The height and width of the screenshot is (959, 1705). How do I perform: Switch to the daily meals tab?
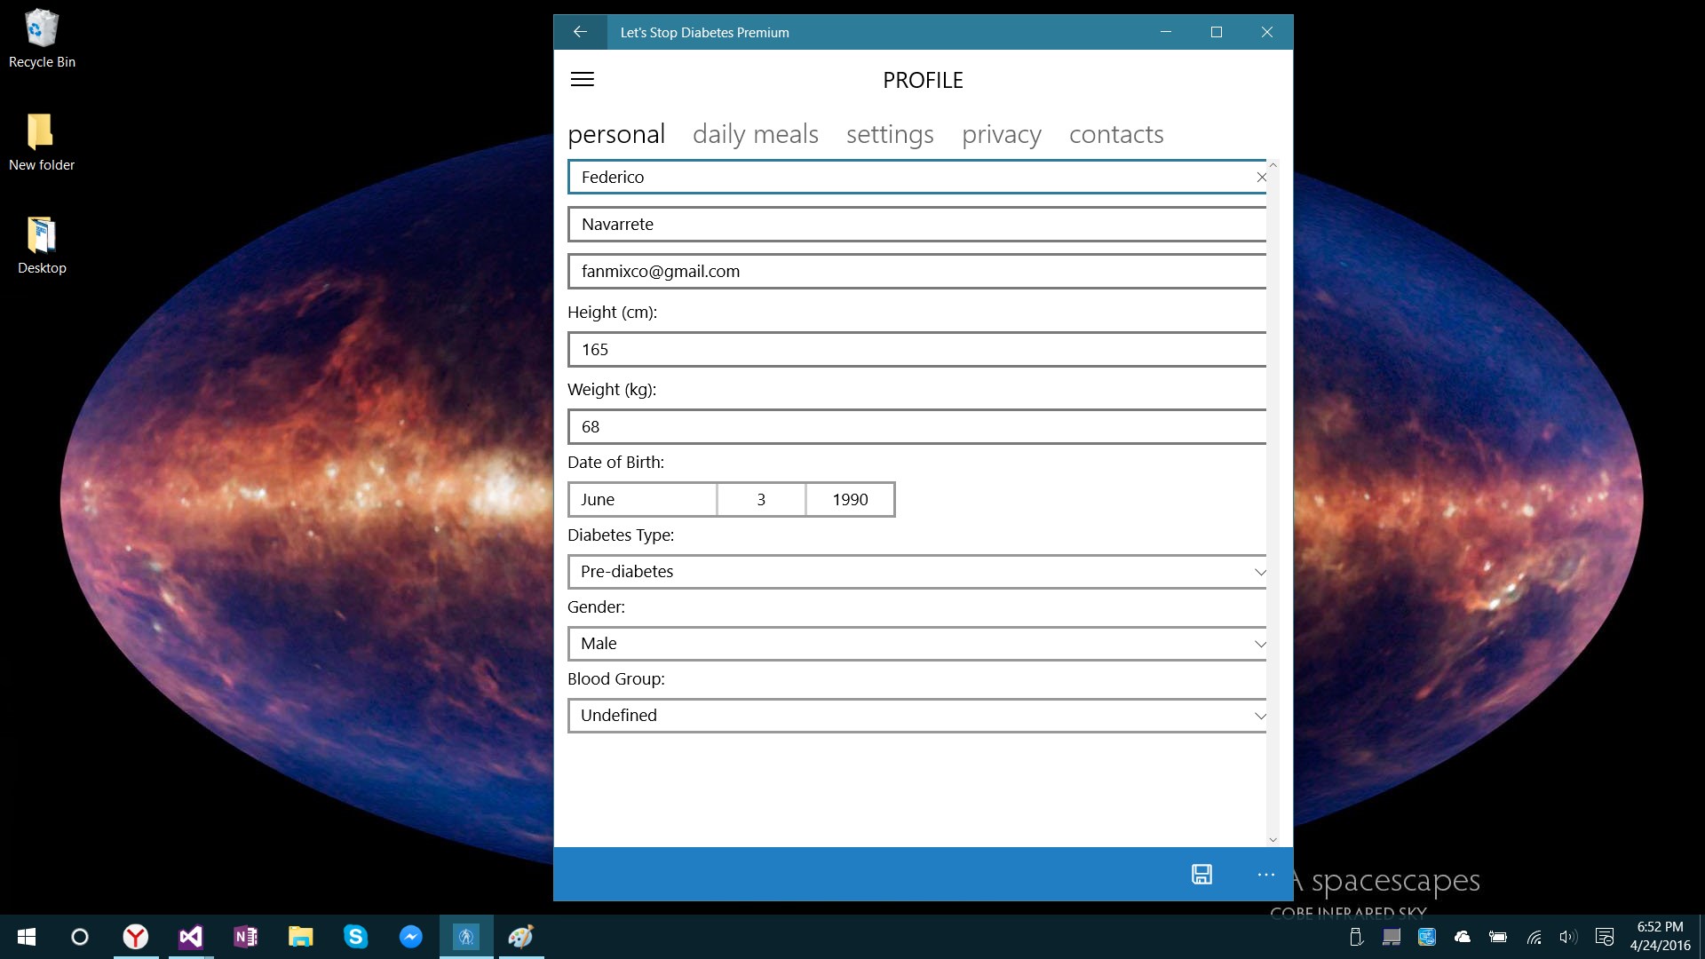(x=755, y=135)
